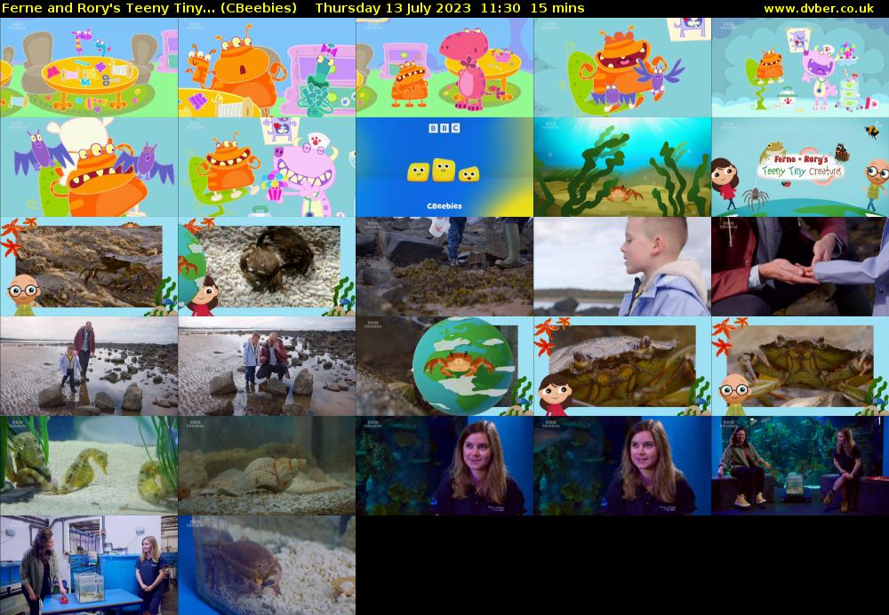The image size is (889, 615).
Task: Open thumbnail of orange monster with small purple birds
Action: point(622,68)
